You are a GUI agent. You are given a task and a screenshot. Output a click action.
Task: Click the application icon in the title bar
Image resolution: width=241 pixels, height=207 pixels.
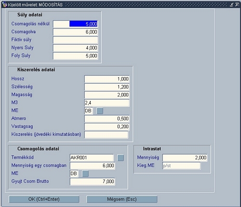tap(5, 5)
